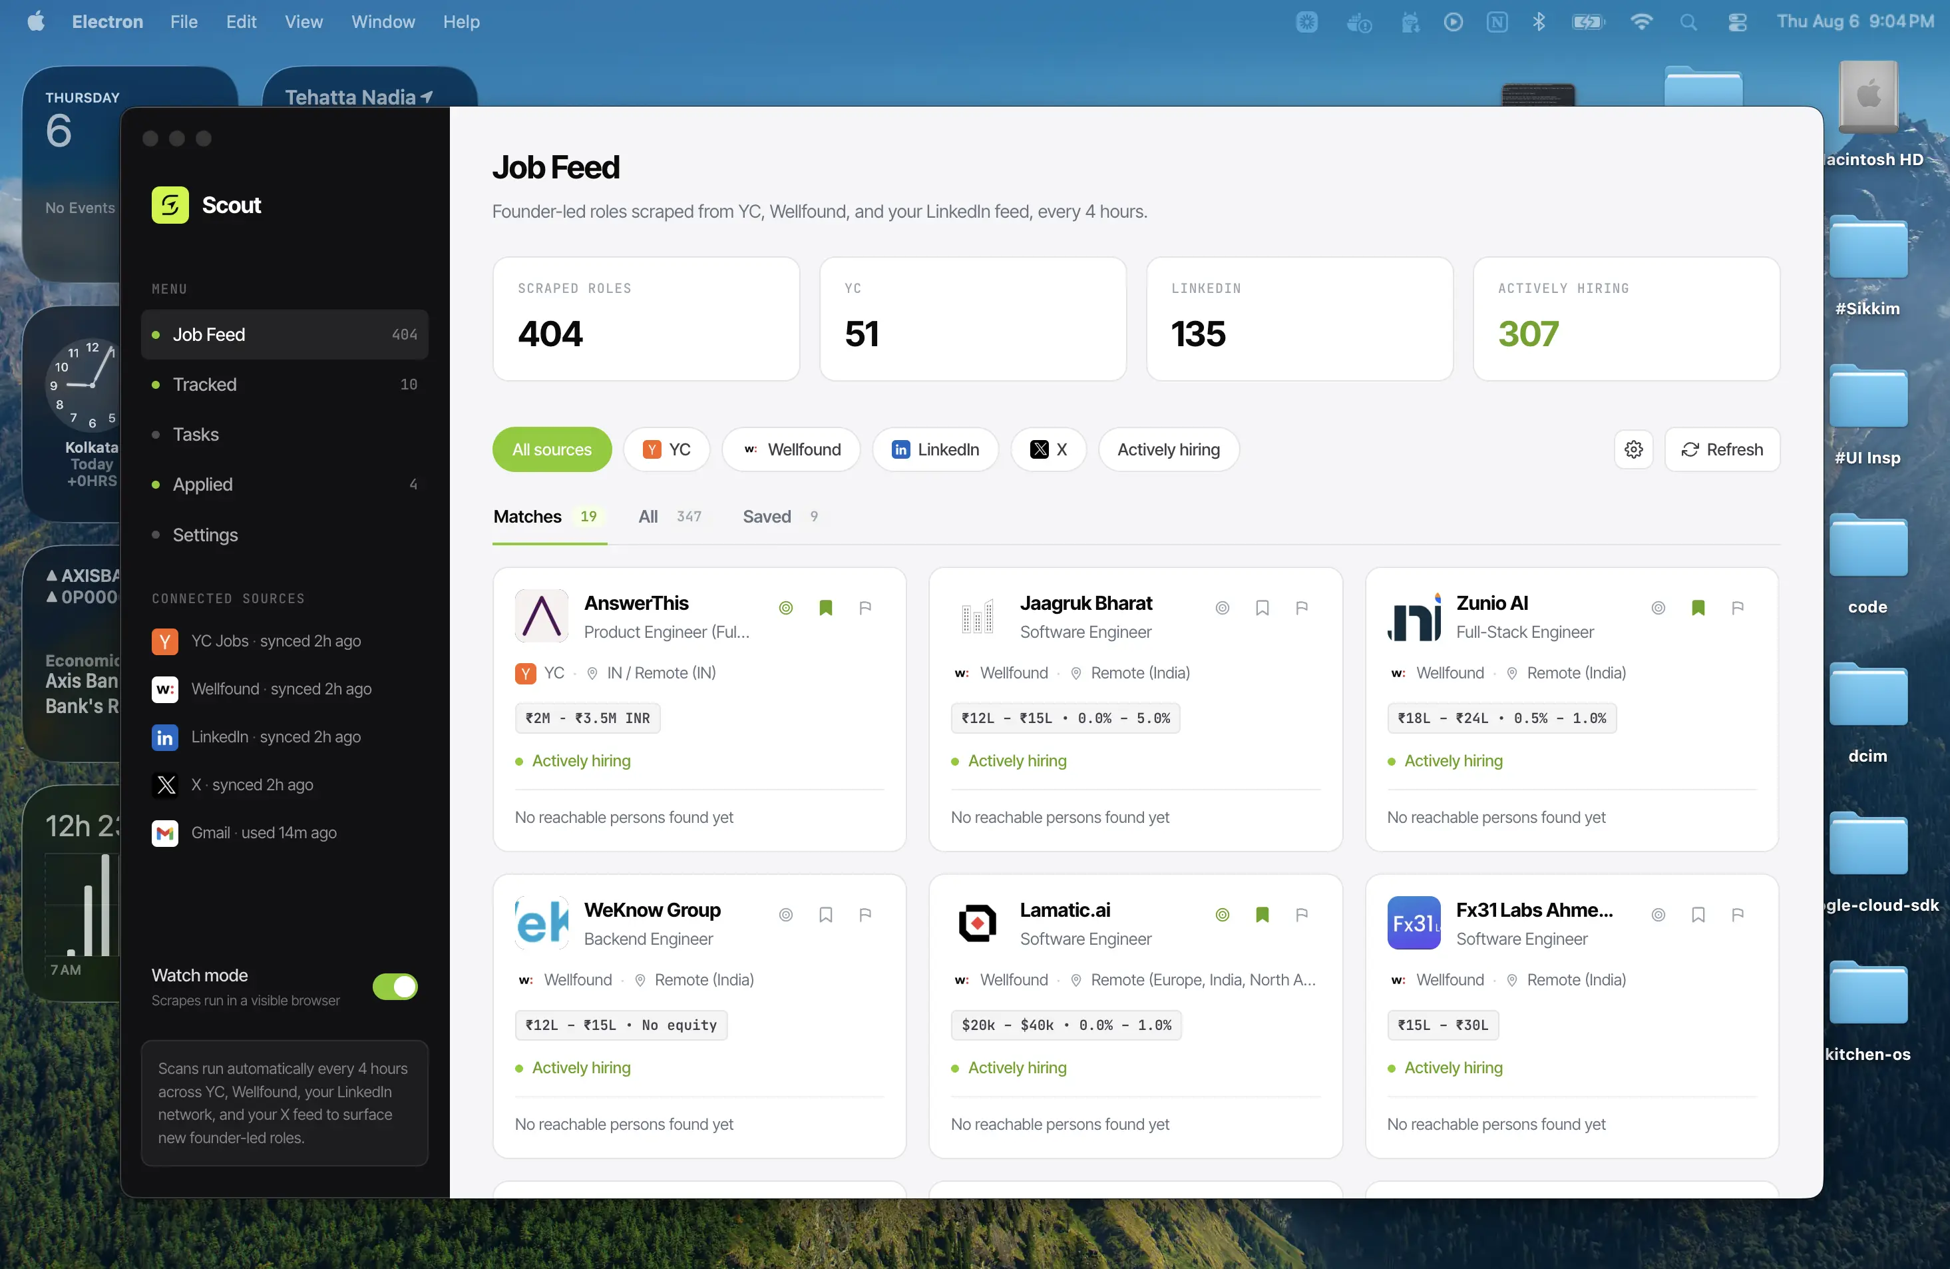
Task: Open Tasks in sidebar menu
Action: (x=284, y=435)
